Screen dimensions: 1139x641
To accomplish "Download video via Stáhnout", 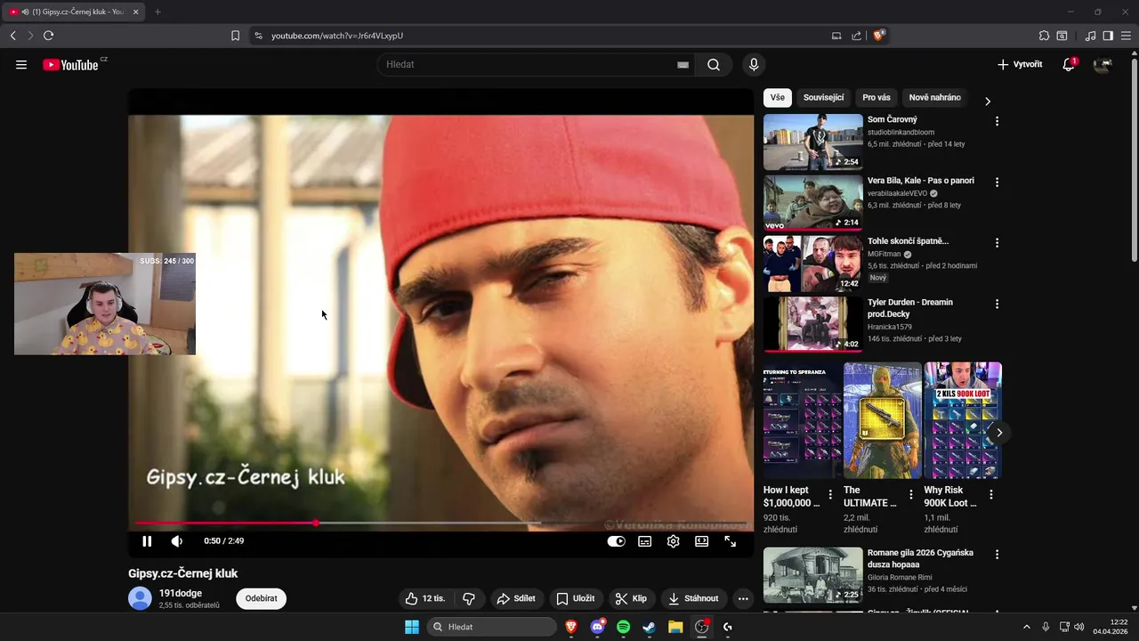I will (693, 598).
